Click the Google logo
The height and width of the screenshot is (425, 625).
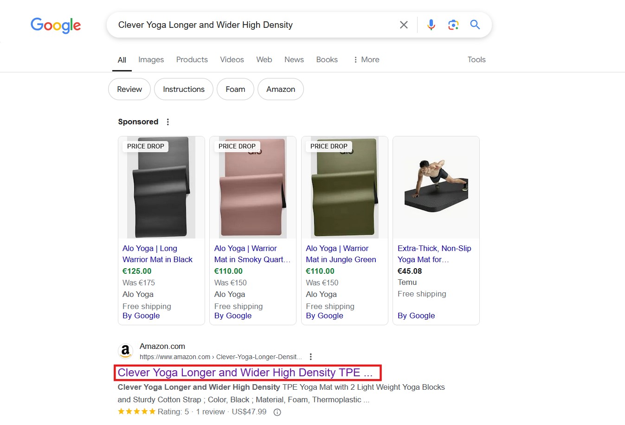pos(55,26)
